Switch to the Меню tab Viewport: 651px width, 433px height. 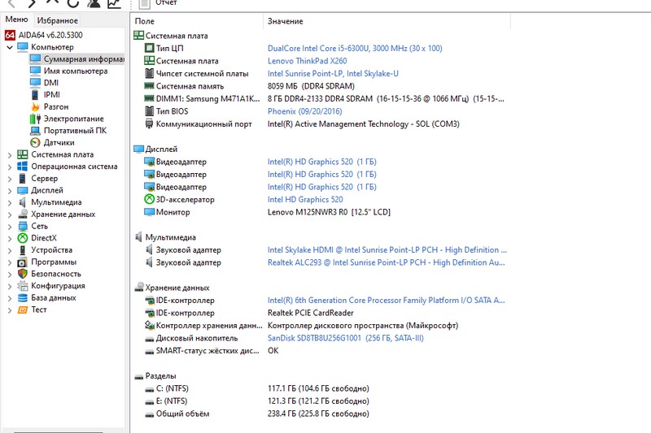coord(16,19)
